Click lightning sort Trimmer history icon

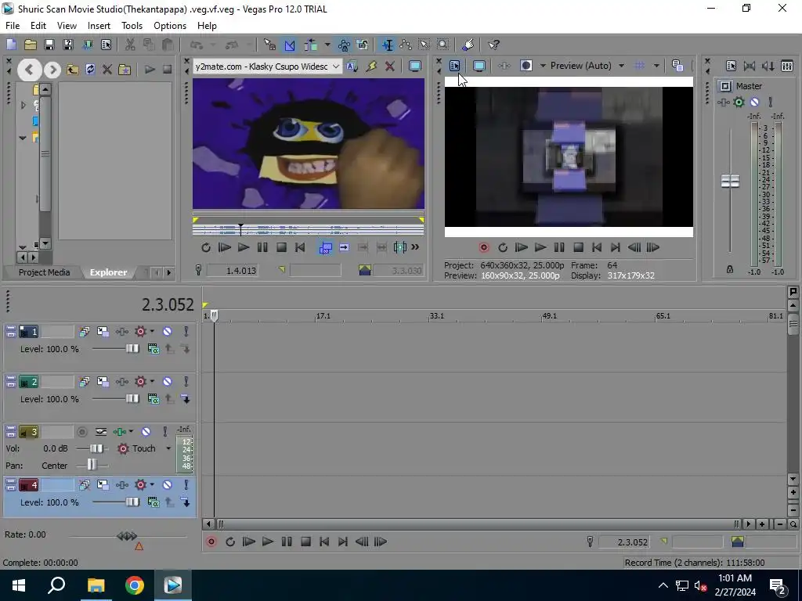pyautogui.click(x=371, y=66)
